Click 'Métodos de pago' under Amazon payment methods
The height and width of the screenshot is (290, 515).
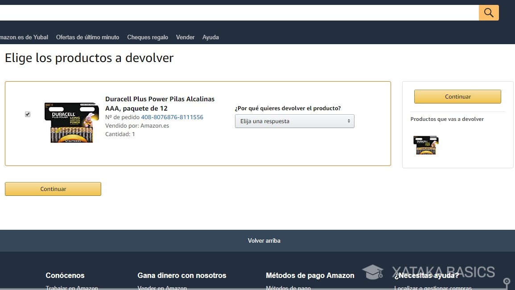click(288, 288)
